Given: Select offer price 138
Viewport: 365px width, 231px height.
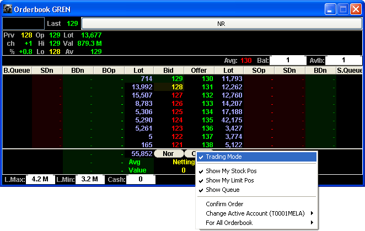Looking at the screenshot, I should pos(207,145).
